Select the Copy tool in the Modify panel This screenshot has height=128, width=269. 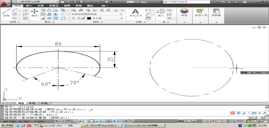pyautogui.click(x=43, y=10)
